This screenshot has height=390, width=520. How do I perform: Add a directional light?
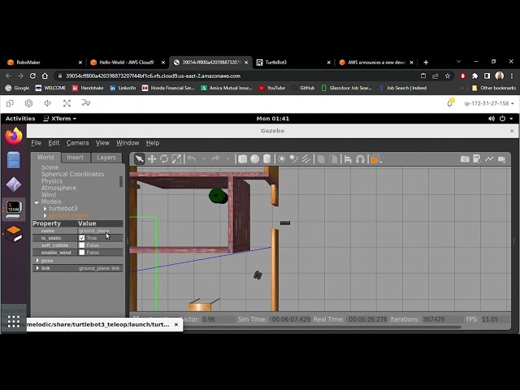tap(305, 159)
